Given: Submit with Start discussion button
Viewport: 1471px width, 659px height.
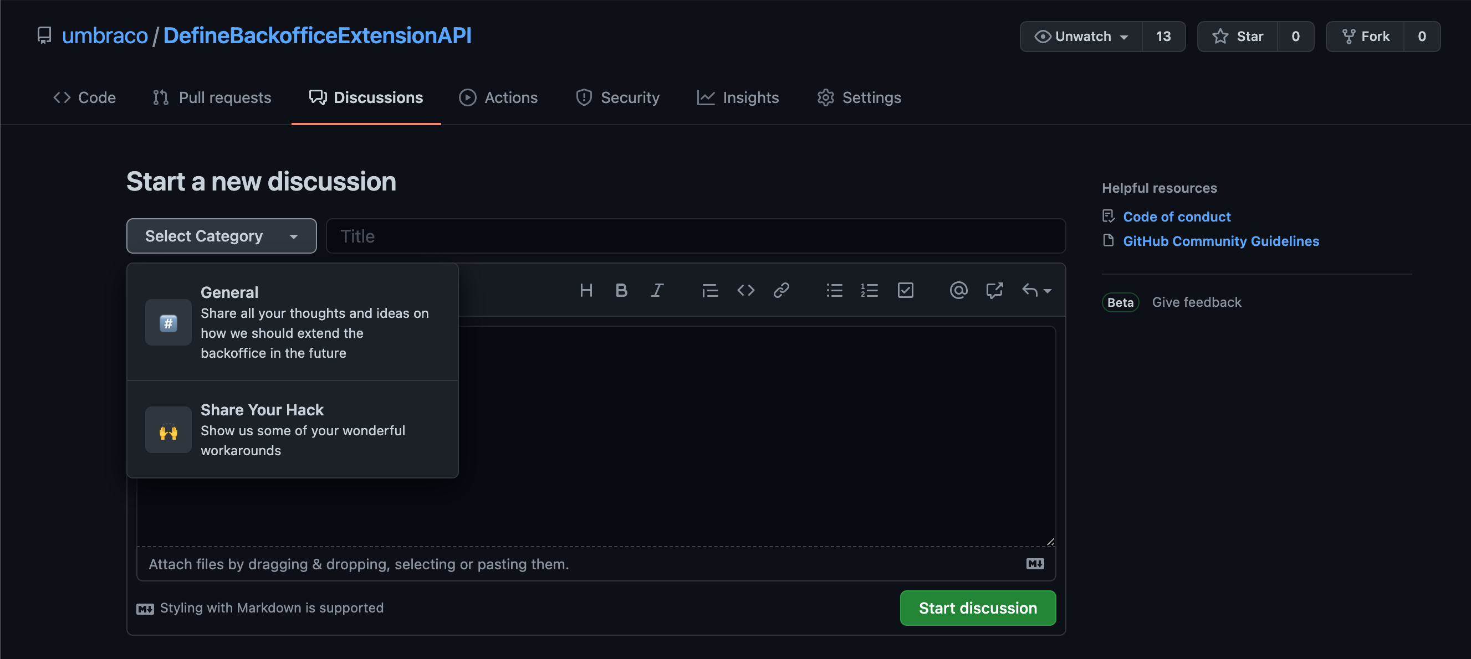Looking at the screenshot, I should [978, 608].
